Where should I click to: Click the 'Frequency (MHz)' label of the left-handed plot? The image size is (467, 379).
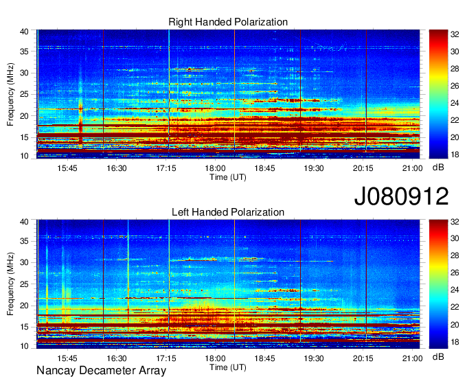10,284
